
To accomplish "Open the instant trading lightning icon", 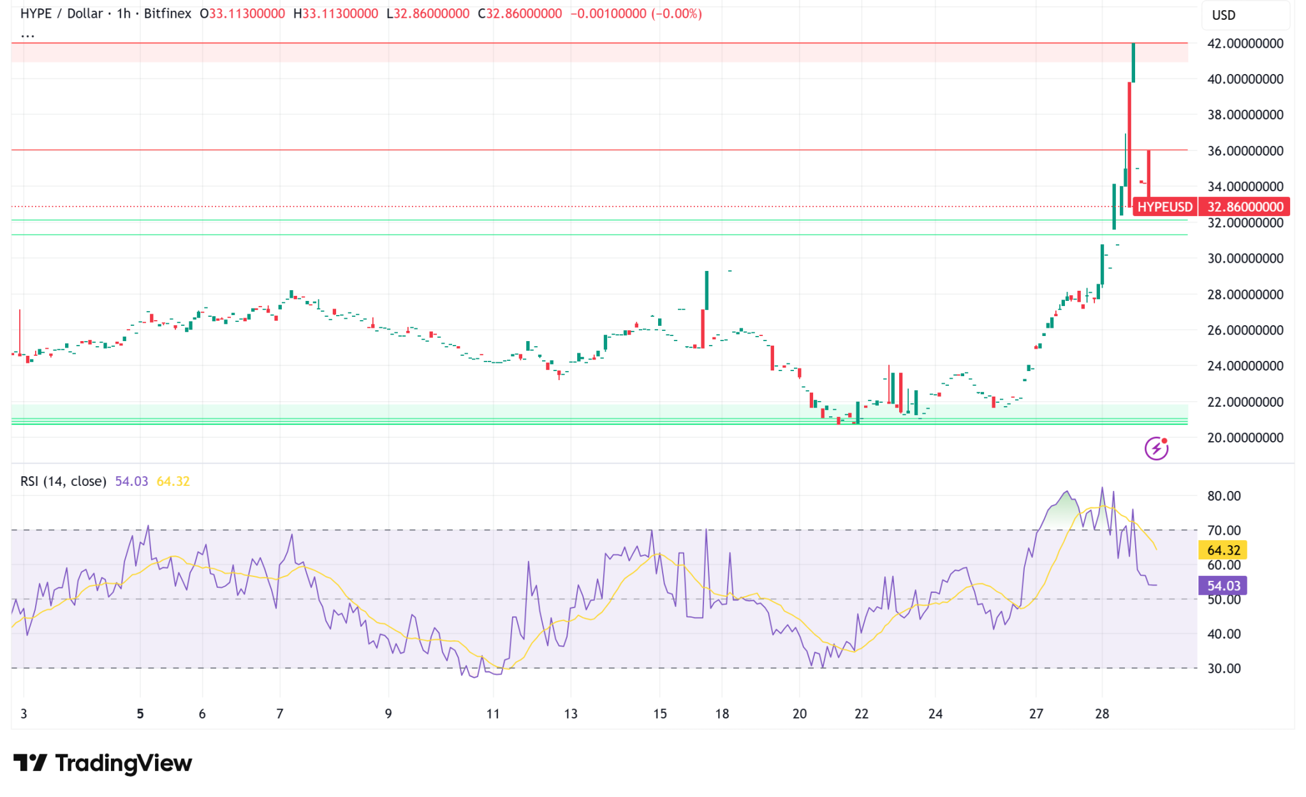I will point(1157,450).
